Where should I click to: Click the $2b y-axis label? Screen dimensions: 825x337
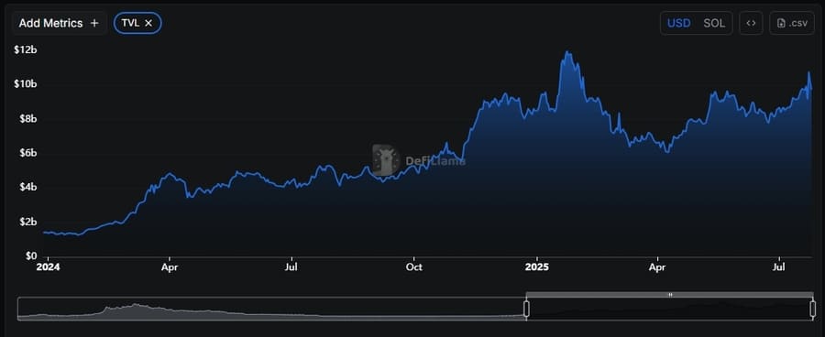coord(27,222)
